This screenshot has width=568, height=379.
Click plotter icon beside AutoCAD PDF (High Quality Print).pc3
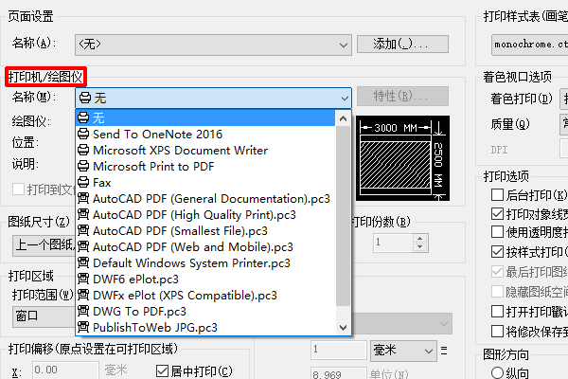click(x=83, y=214)
